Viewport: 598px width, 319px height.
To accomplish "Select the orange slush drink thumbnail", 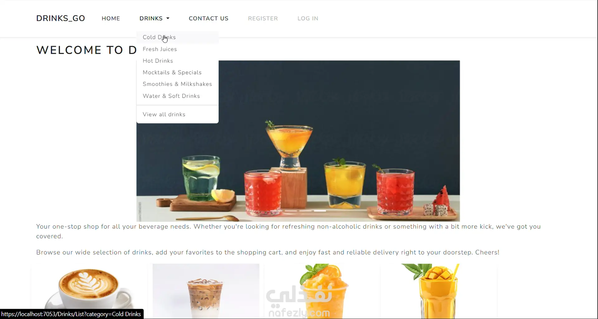I will coord(322,291).
